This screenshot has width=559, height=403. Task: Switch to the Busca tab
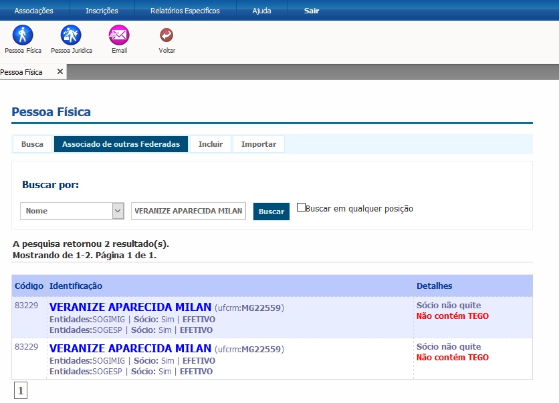coord(32,144)
